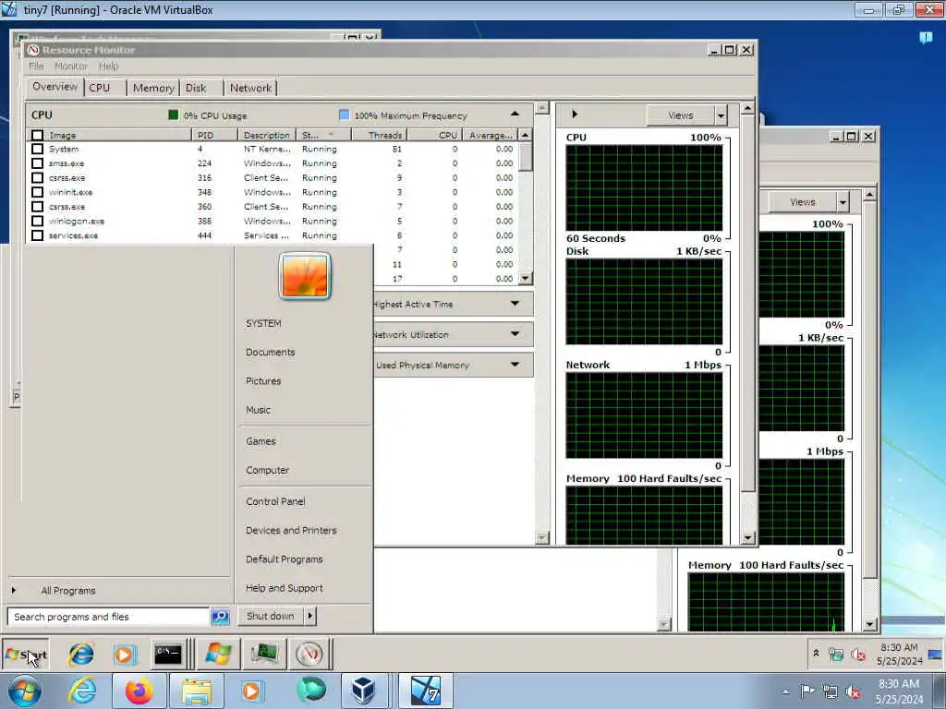Click the Shut down button
The width and height of the screenshot is (946, 709).
point(271,616)
